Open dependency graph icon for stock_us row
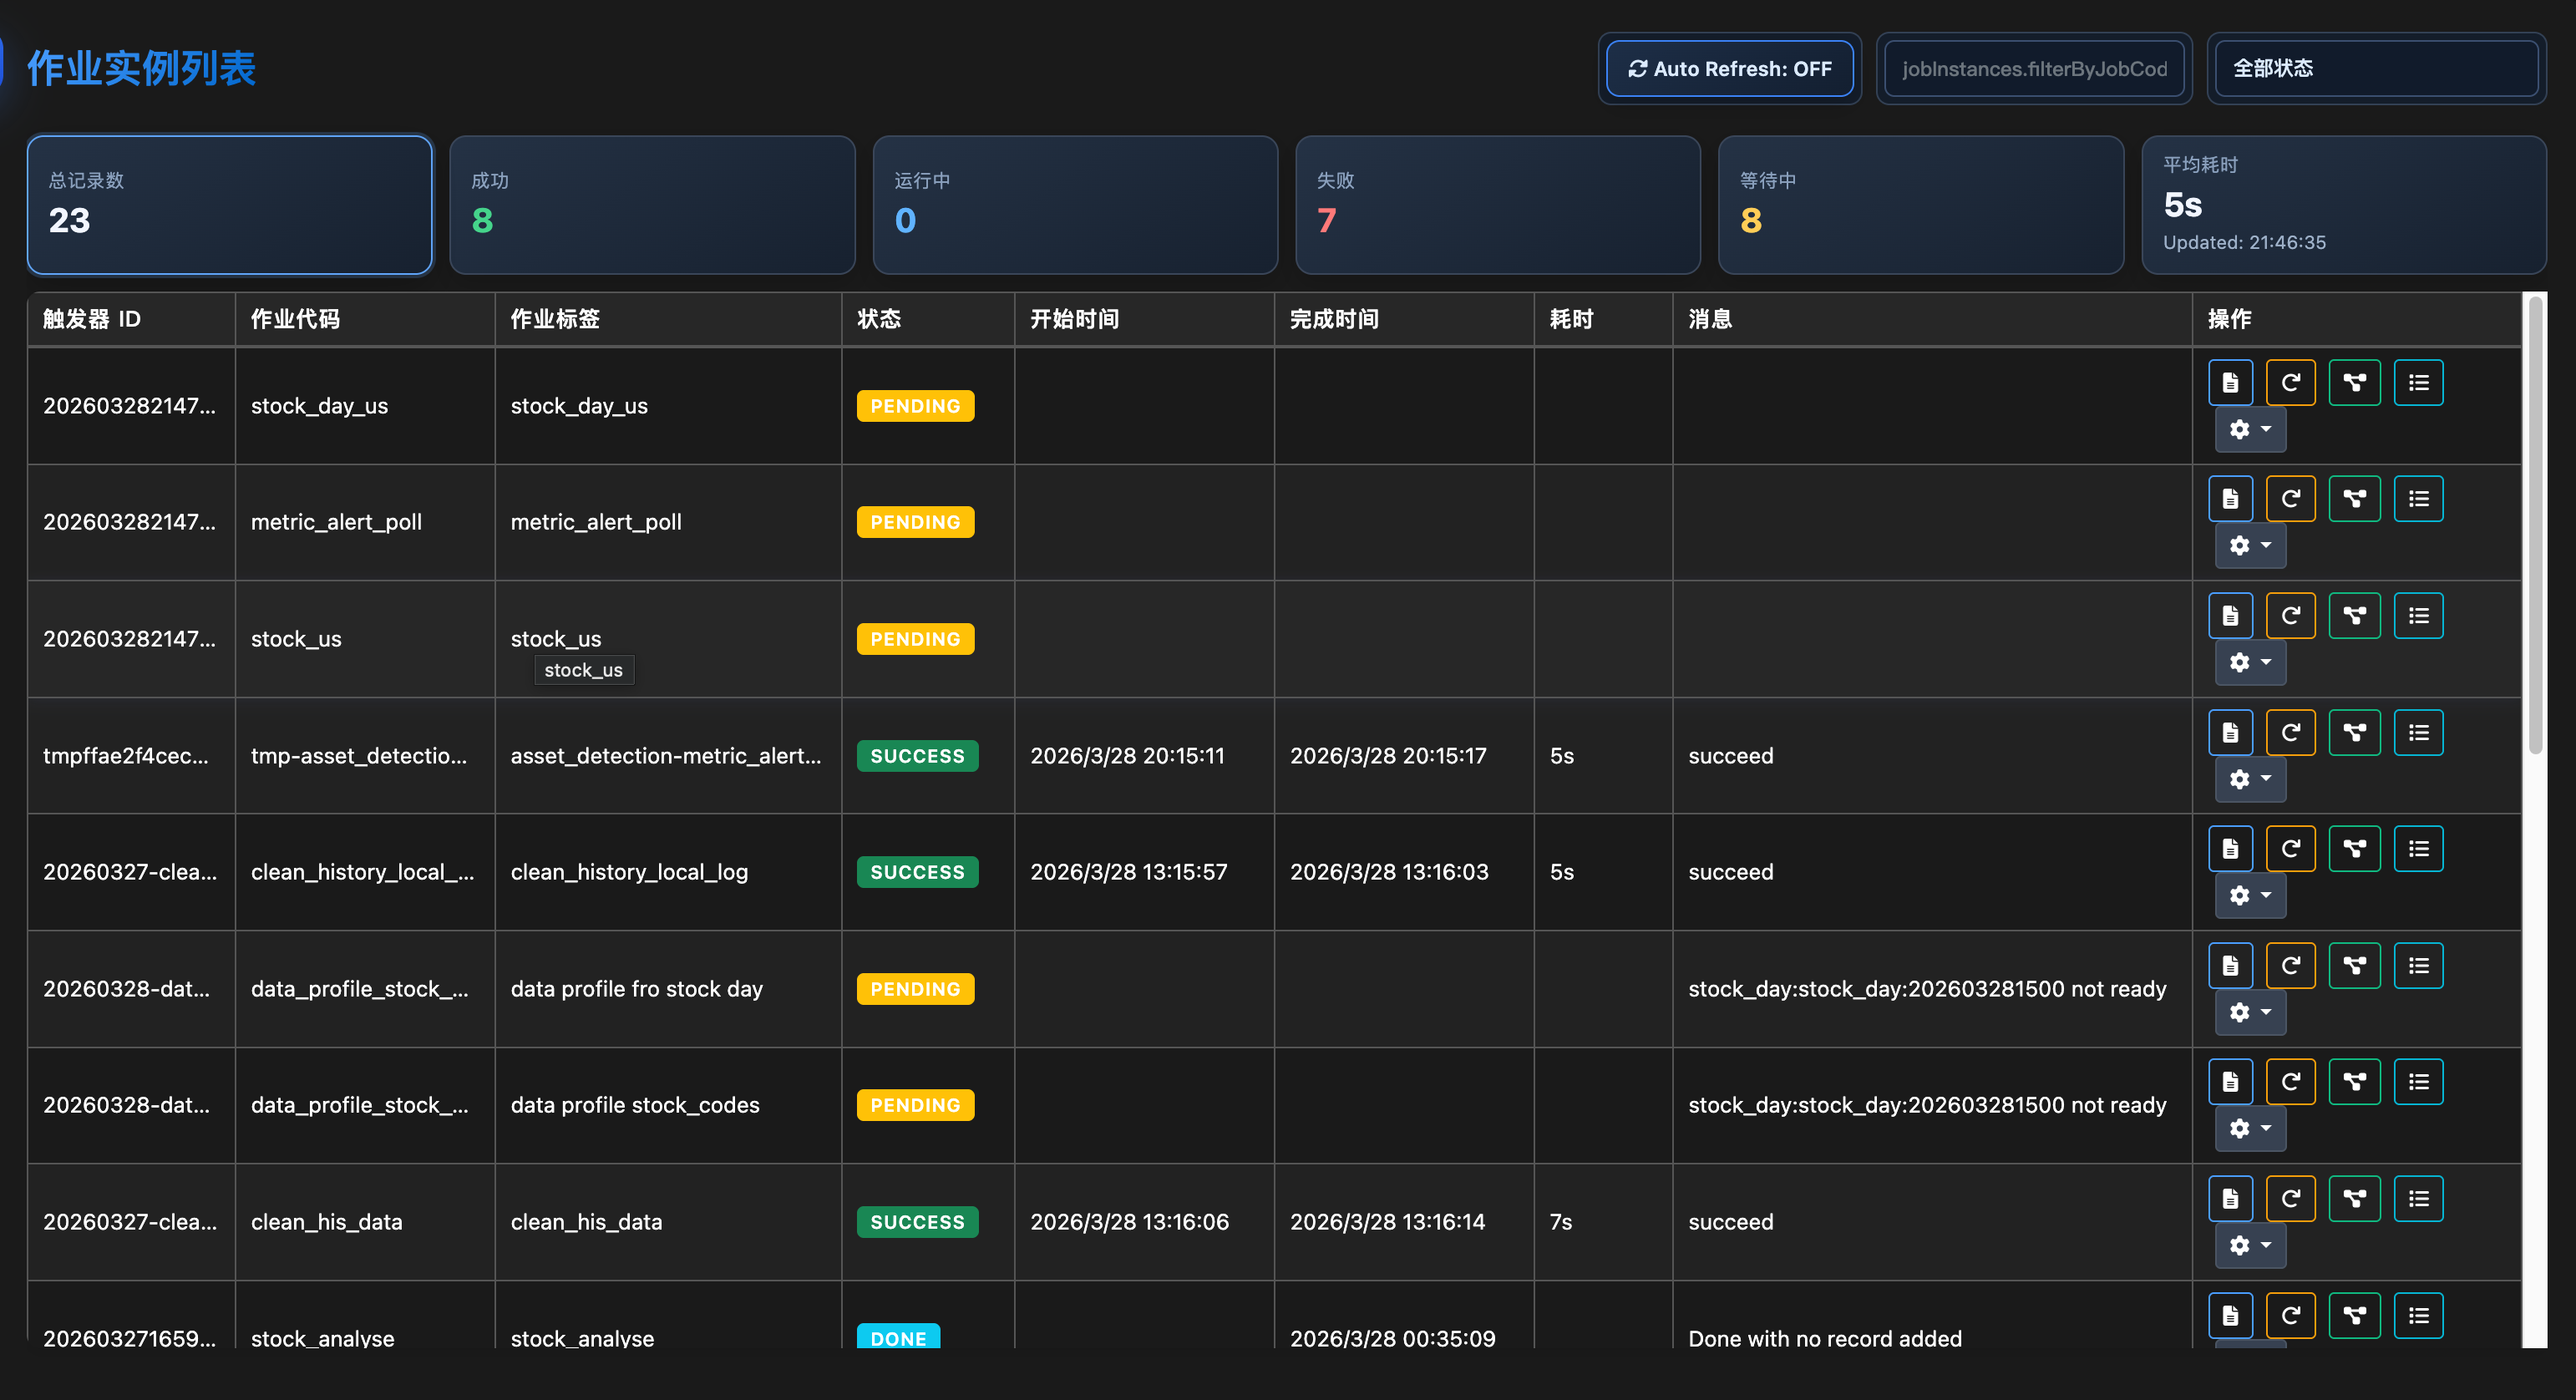The width and height of the screenshot is (2576, 1400). pyautogui.click(x=2354, y=616)
